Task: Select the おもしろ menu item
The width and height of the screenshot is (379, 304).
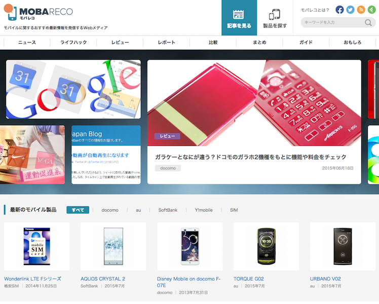Action: pyautogui.click(x=353, y=42)
